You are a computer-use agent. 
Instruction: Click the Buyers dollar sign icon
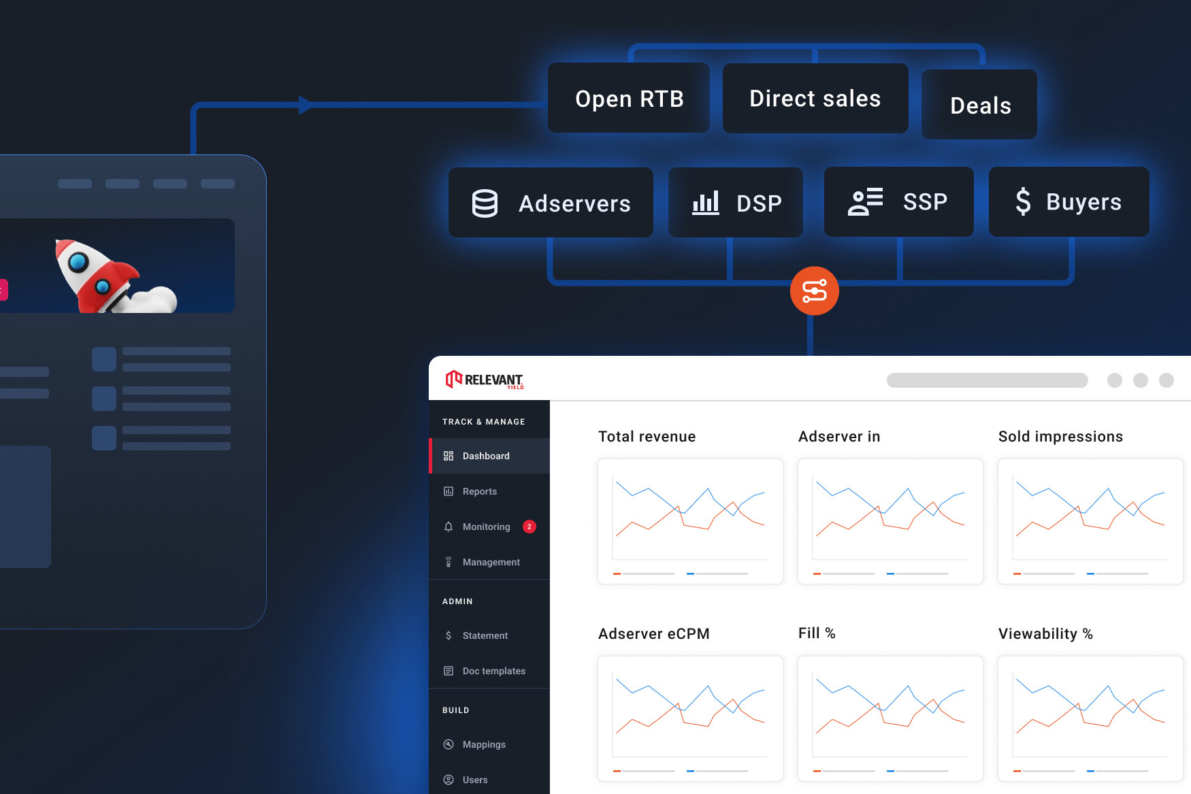[x=1023, y=201]
